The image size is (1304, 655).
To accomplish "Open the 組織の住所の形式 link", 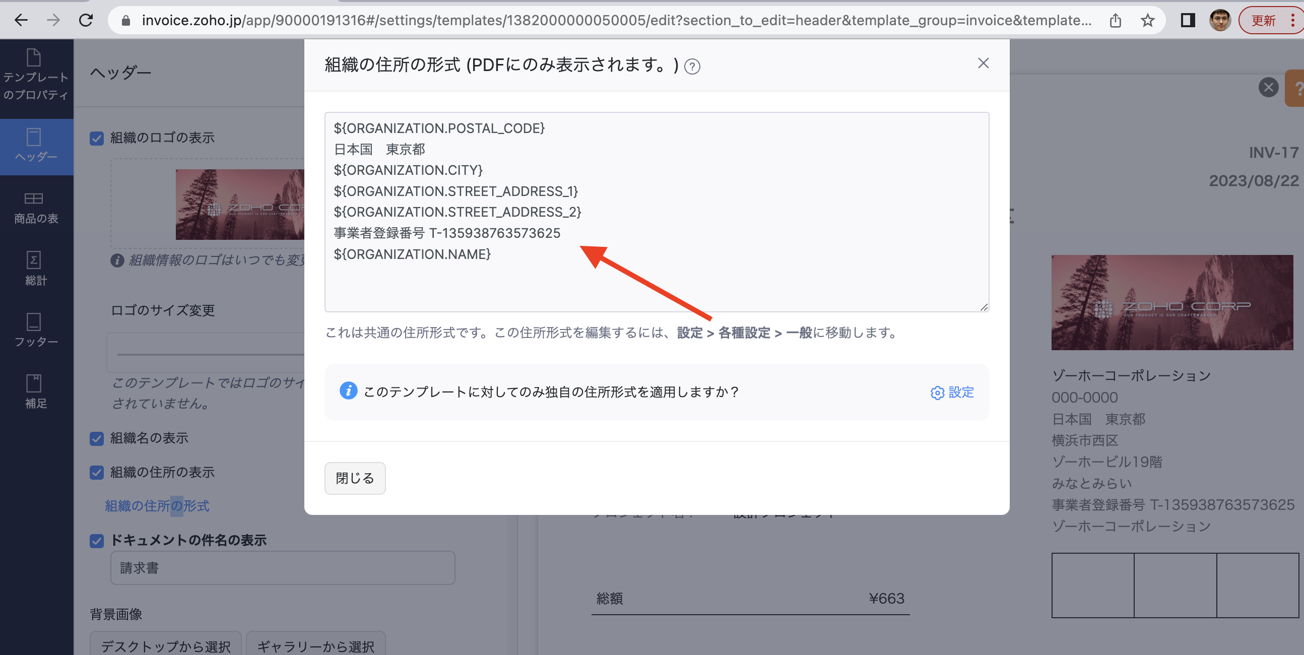I will click(157, 506).
